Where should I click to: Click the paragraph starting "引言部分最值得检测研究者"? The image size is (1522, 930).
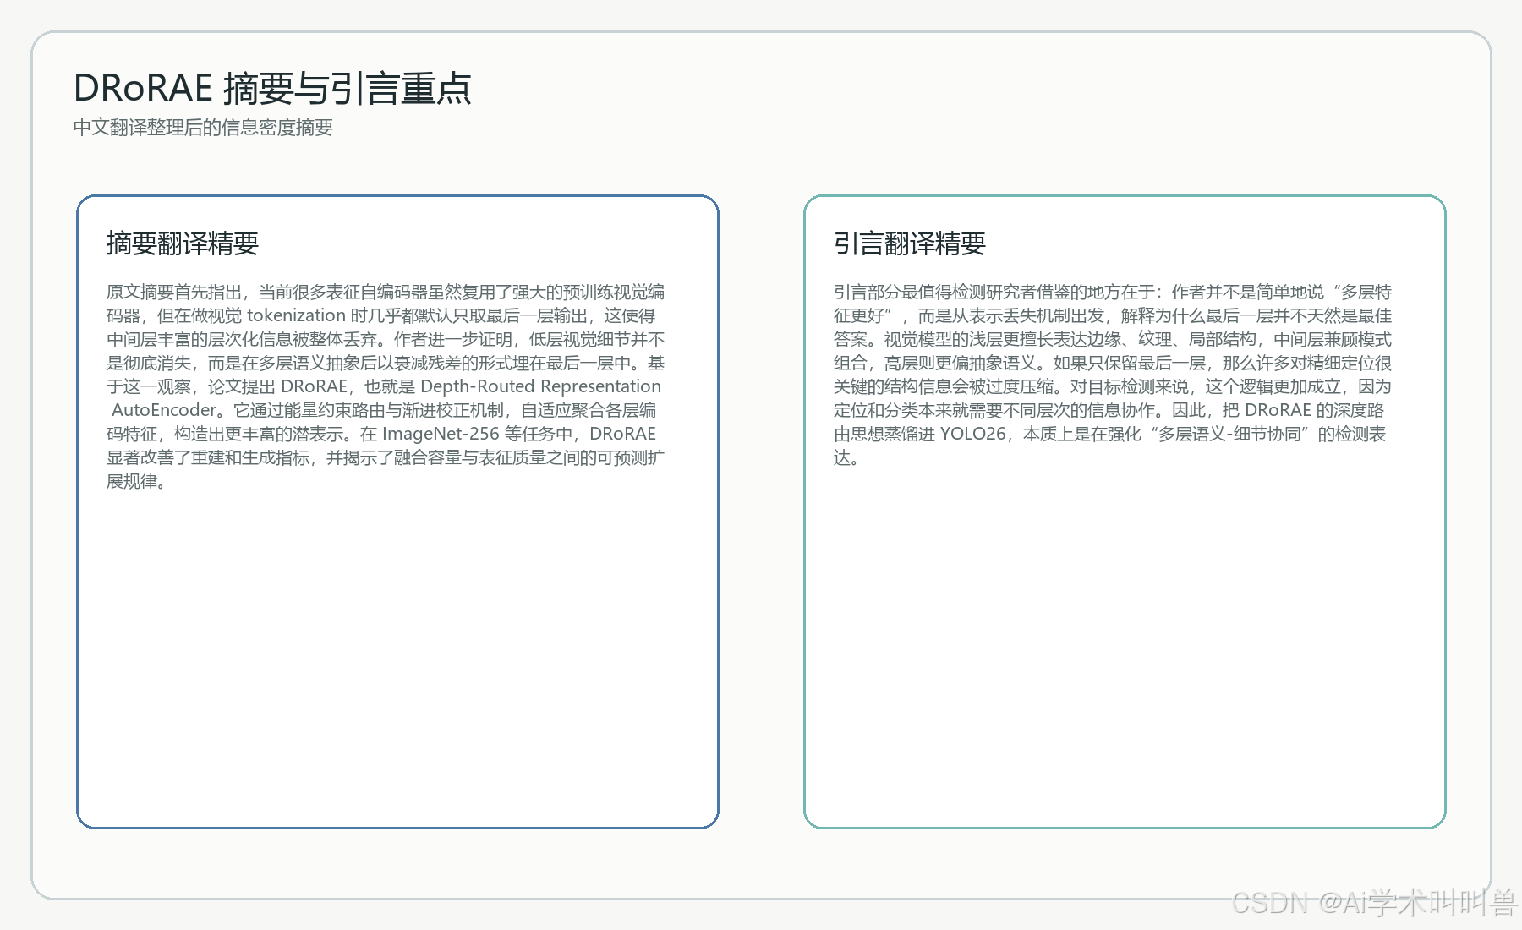(x=1113, y=375)
